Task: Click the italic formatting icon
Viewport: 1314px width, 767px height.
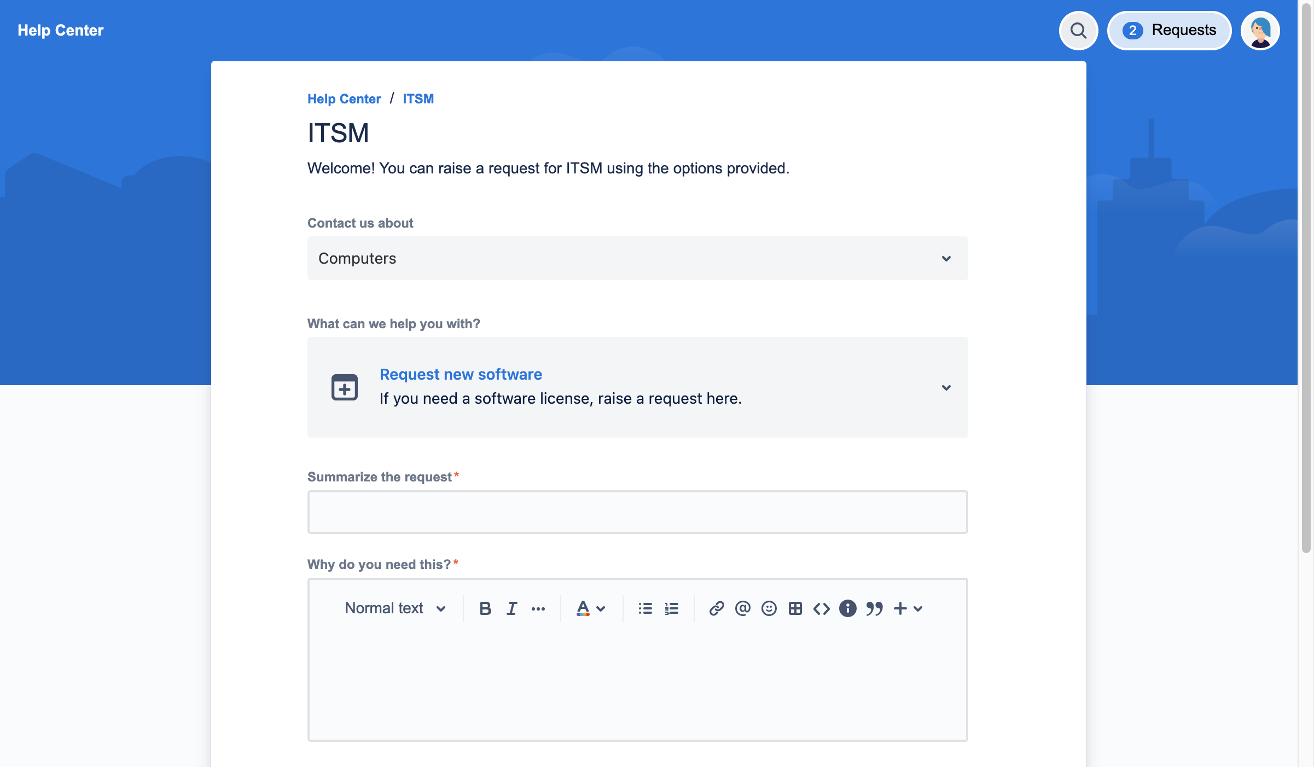Action: pyautogui.click(x=511, y=607)
